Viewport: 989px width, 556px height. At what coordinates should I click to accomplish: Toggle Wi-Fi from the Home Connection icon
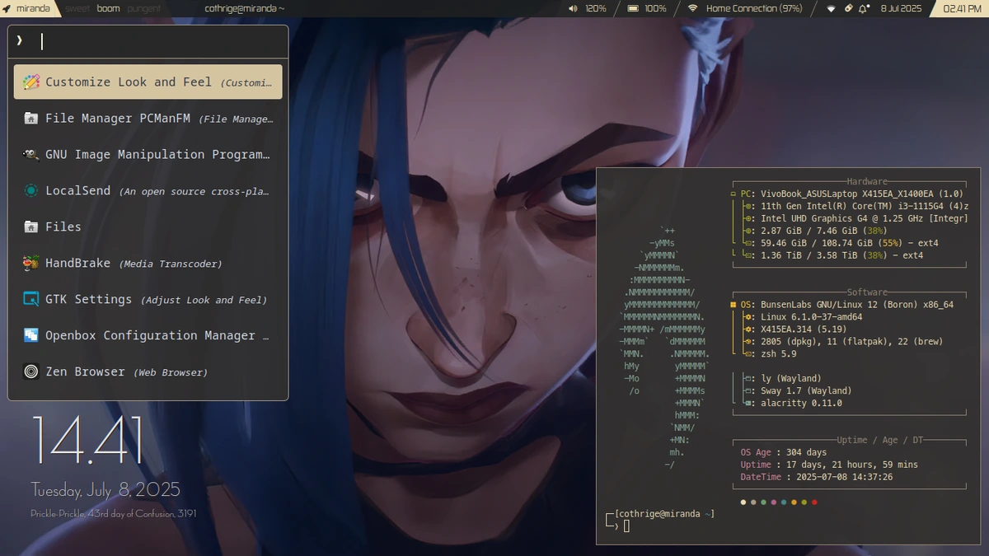pyautogui.click(x=692, y=9)
